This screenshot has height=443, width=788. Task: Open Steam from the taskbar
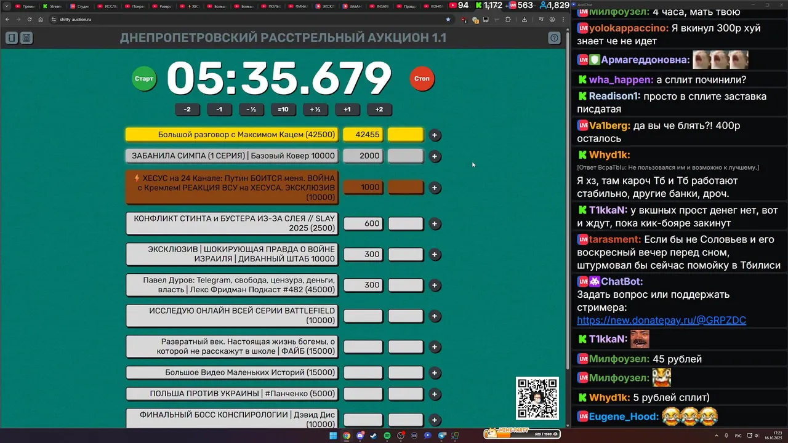pyautogui.click(x=374, y=436)
